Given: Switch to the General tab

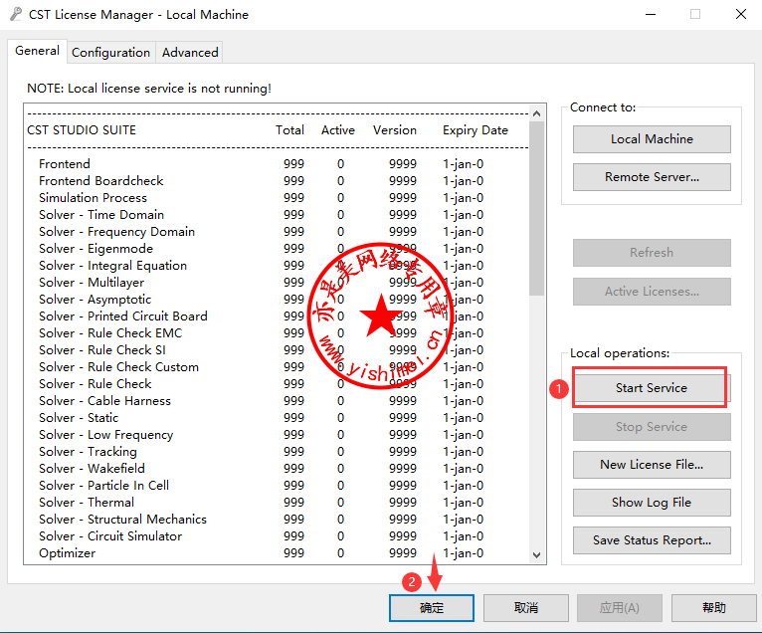Looking at the screenshot, I should pos(37,51).
